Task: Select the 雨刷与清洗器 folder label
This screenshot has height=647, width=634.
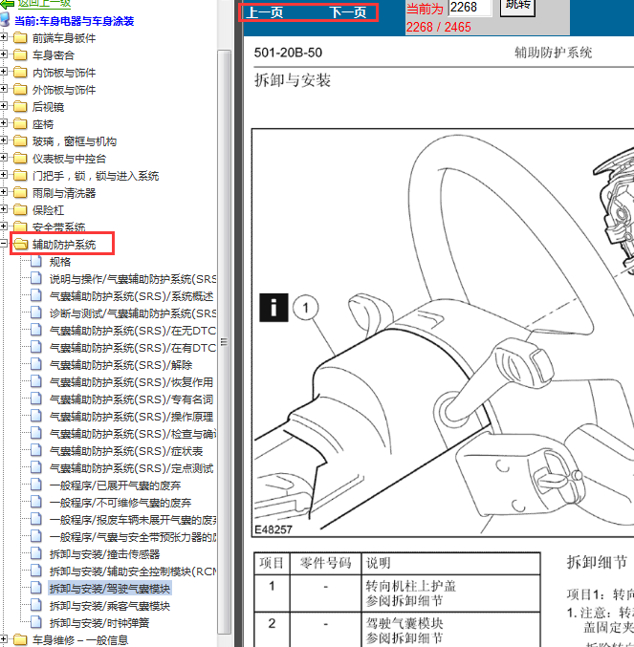Action: pos(64,193)
